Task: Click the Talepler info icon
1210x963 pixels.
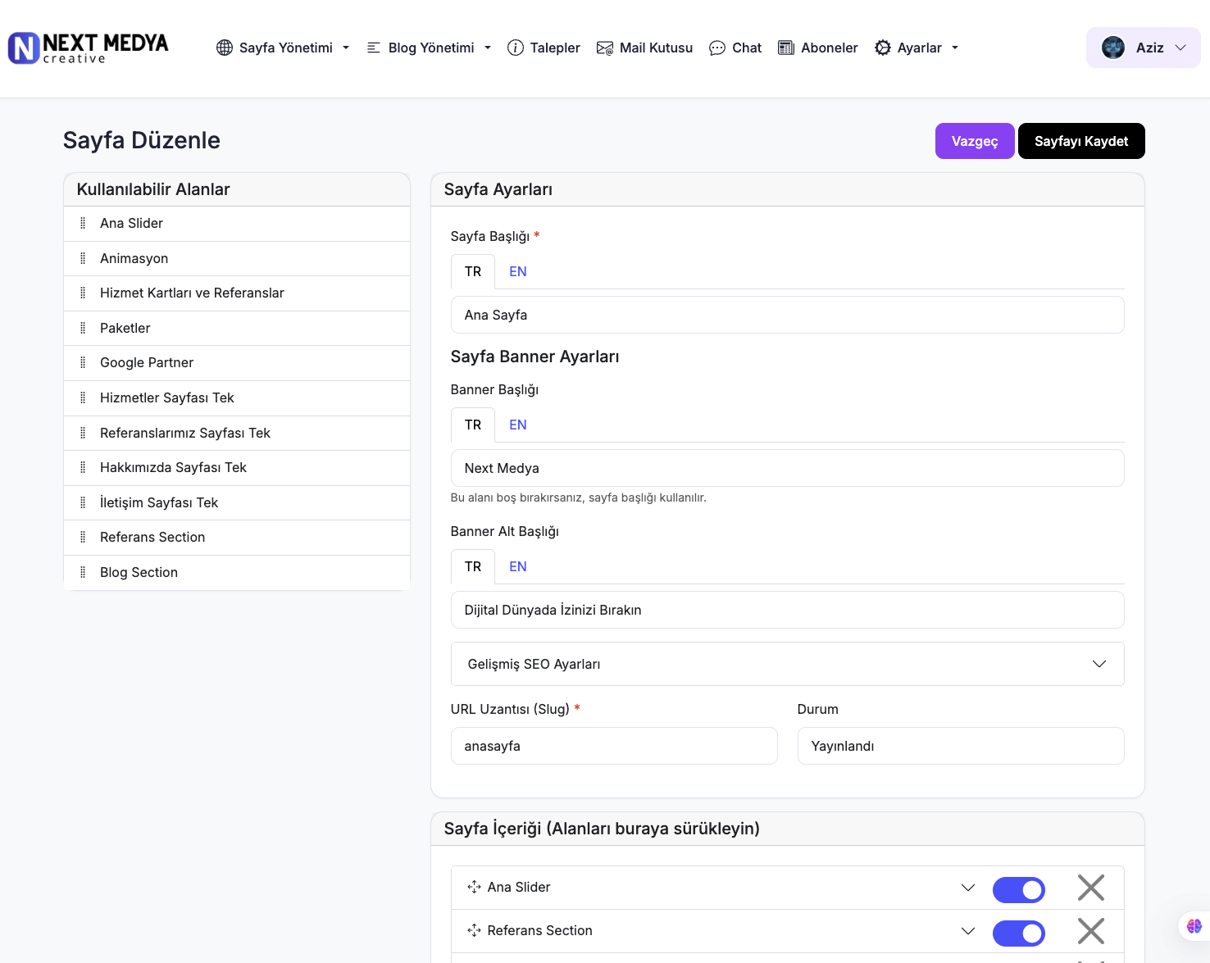Action: pyautogui.click(x=516, y=48)
